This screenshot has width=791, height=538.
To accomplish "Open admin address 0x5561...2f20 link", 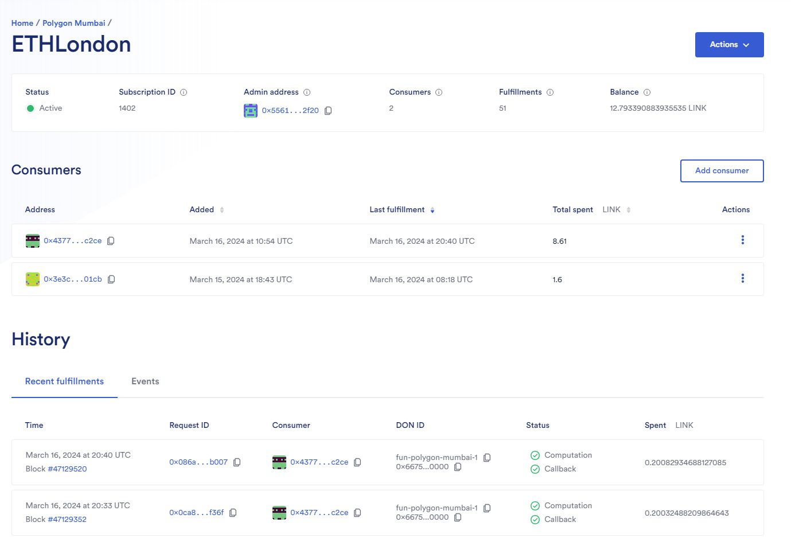I will 290,111.
